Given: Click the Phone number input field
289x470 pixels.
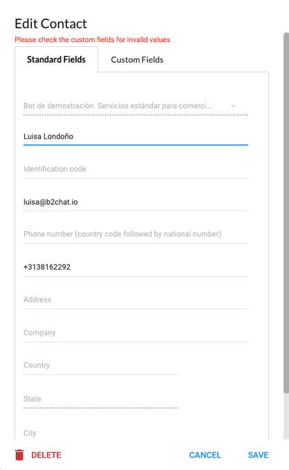Looking at the screenshot, I should pos(136,234).
